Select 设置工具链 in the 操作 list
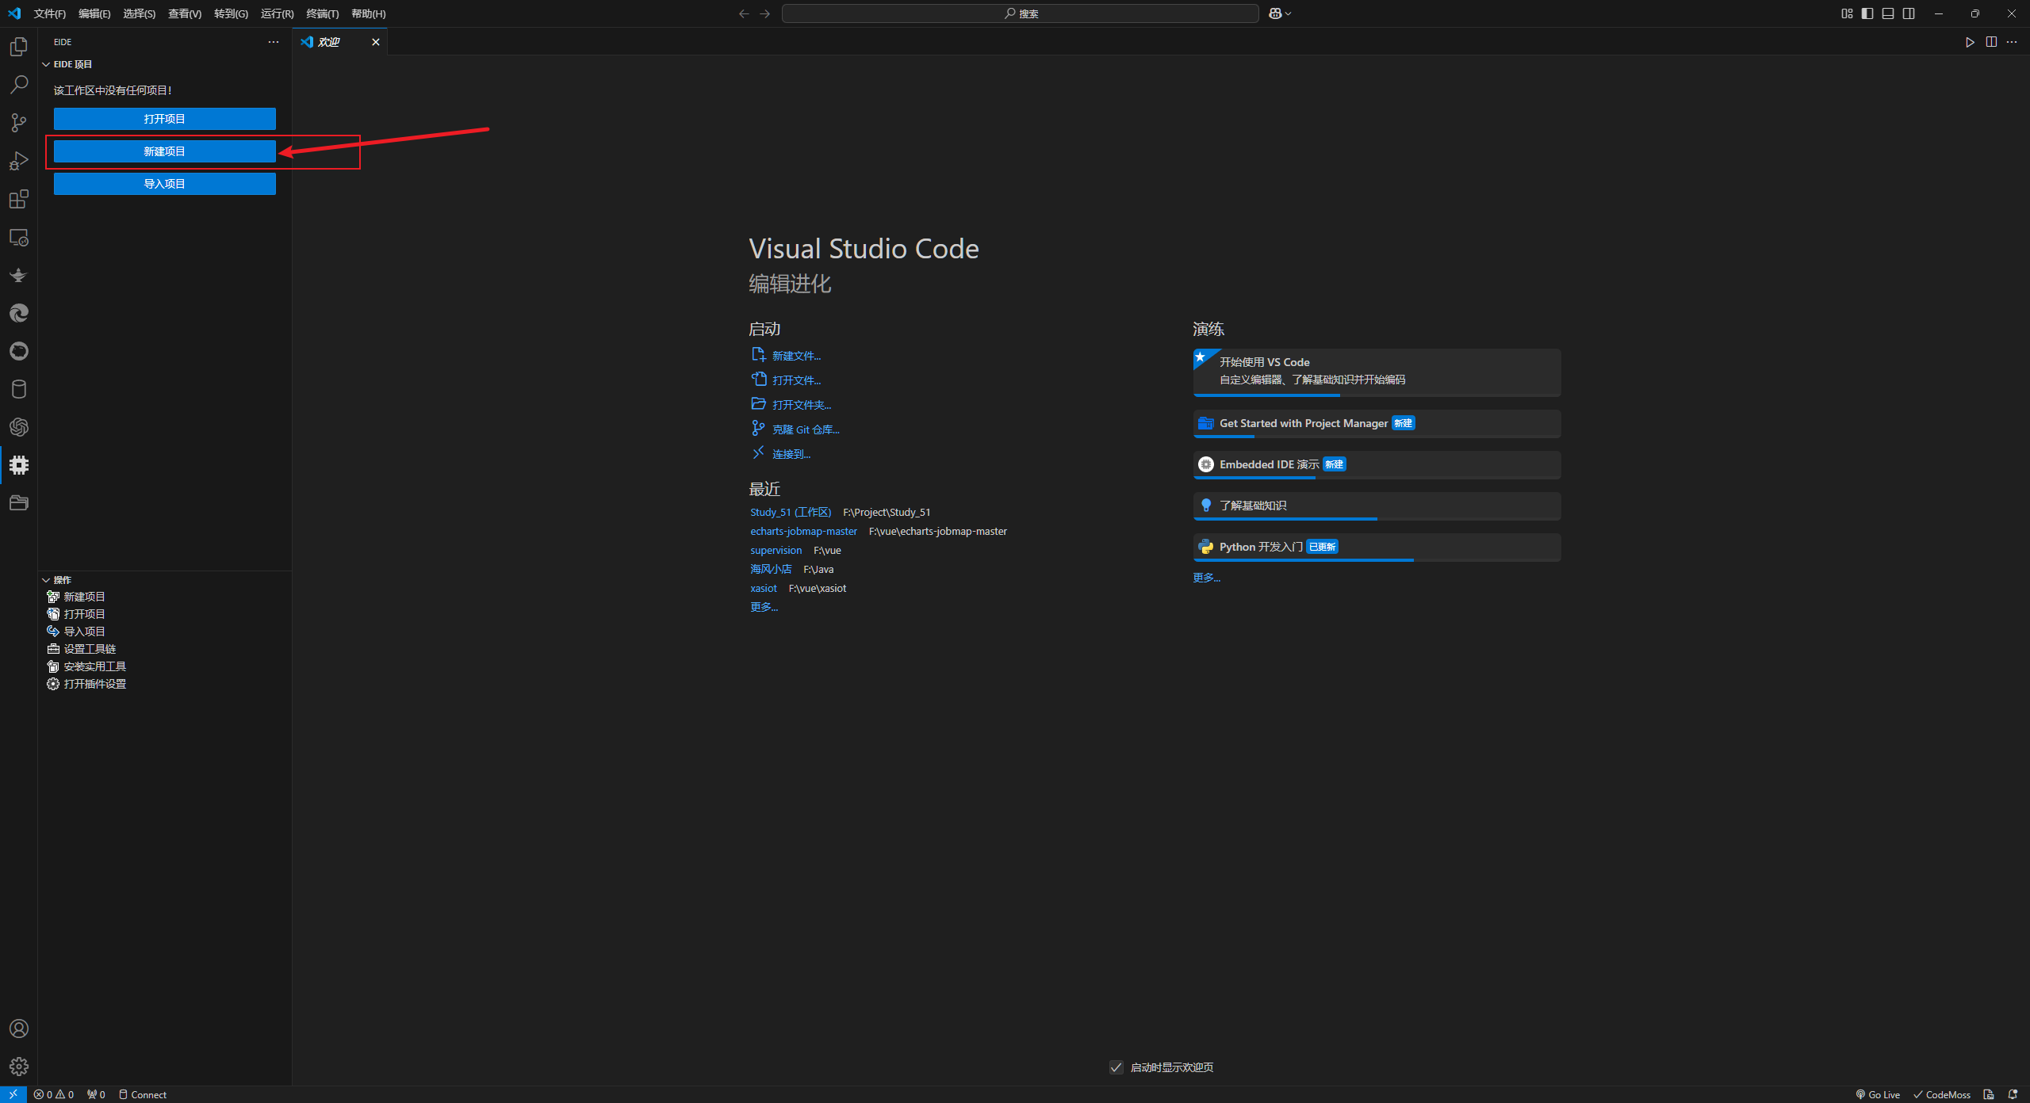 [x=90, y=649]
